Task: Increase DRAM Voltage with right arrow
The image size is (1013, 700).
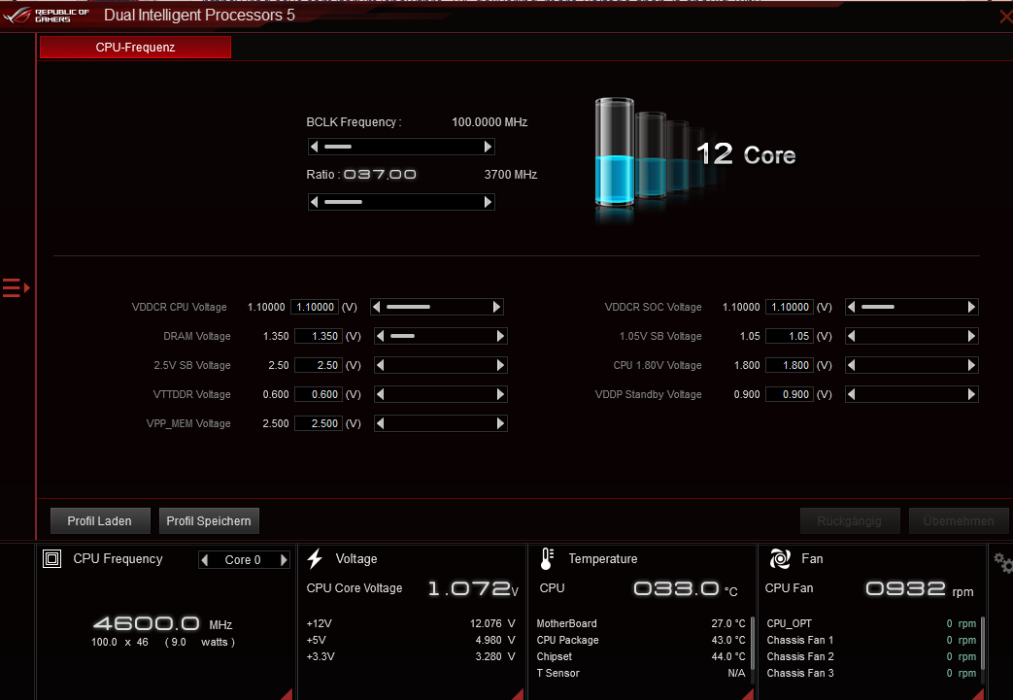Action: coord(501,336)
